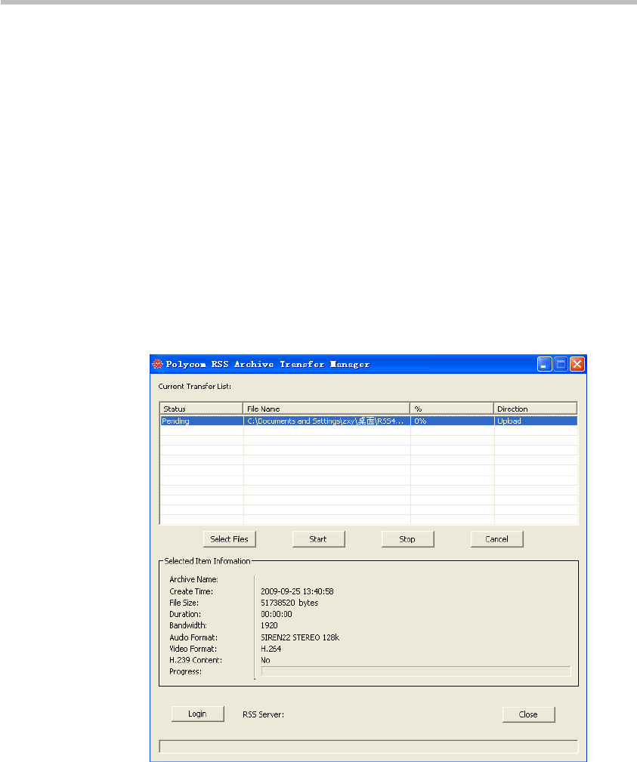The height and width of the screenshot is (762, 637).
Task: Click audio format SIREN22 STEREO 128k
Action: tap(300, 637)
